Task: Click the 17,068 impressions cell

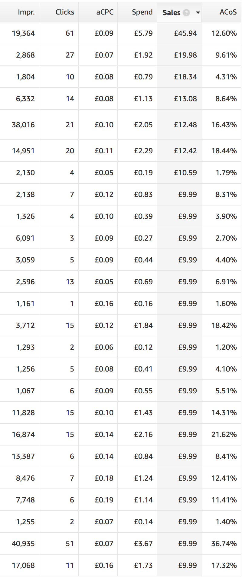Action: tap(19, 565)
